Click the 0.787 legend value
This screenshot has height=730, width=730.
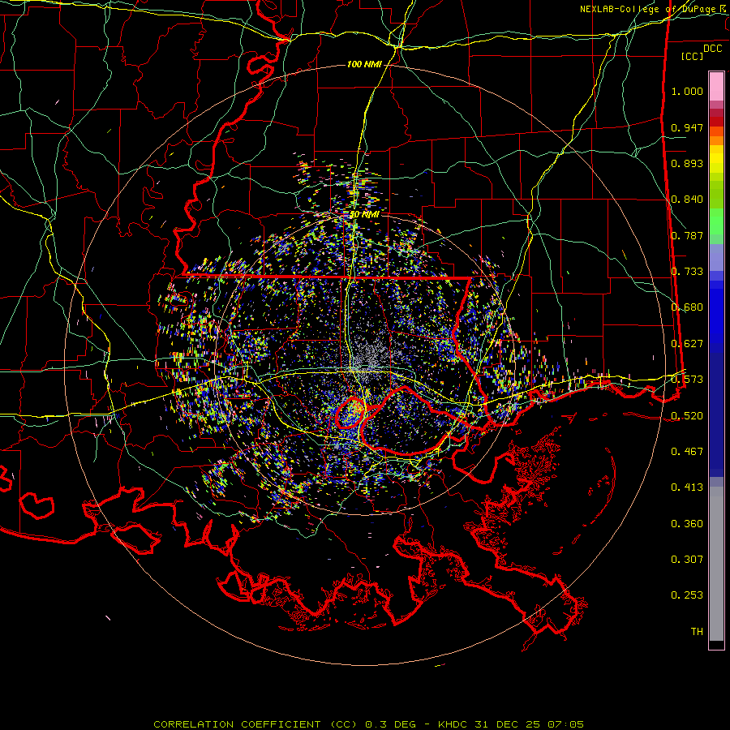tap(687, 235)
